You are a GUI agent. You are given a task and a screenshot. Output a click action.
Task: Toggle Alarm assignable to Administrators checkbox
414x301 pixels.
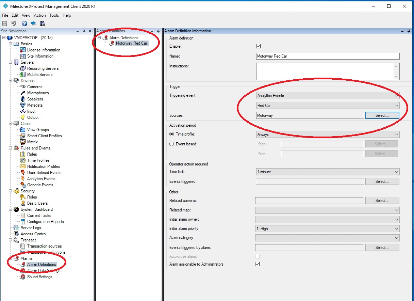click(258, 264)
